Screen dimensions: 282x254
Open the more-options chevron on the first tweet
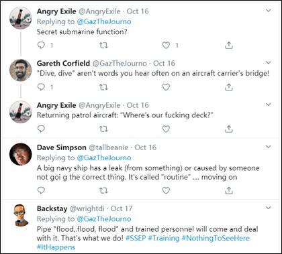[268, 11]
